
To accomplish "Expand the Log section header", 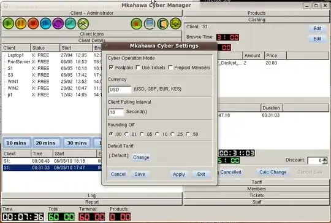I will coord(92,195).
